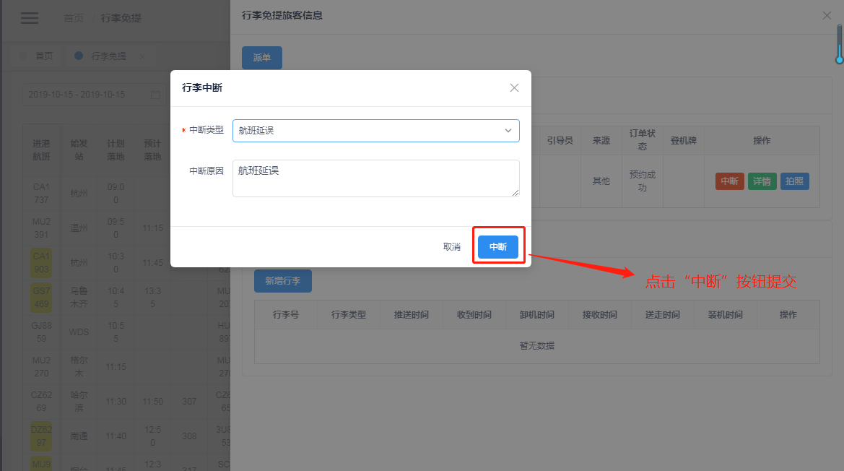Click the 接收时间 column header
844x471 pixels.
coord(600,315)
